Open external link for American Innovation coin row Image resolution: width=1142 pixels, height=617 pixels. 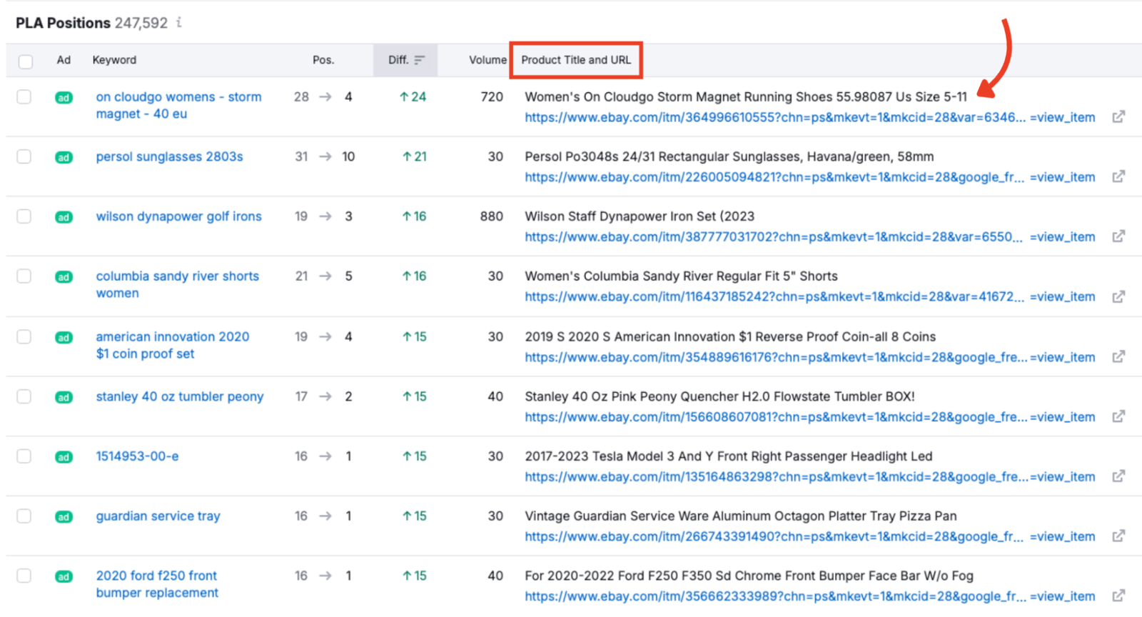click(x=1118, y=356)
